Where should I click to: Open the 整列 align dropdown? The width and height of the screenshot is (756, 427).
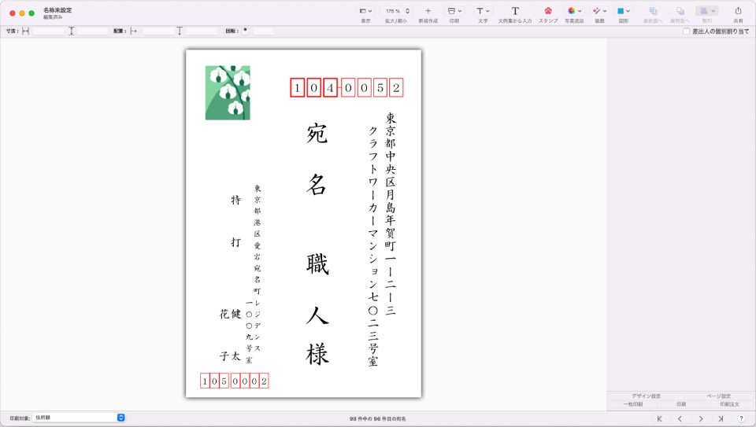707,10
